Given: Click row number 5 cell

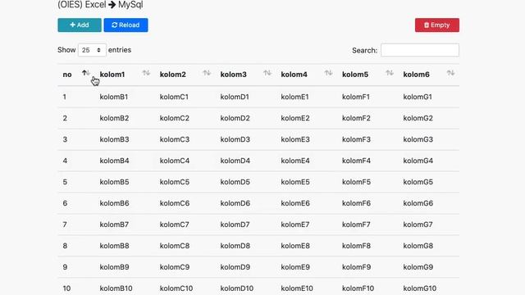Looking at the screenshot, I should pyautogui.click(x=65, y=182).
